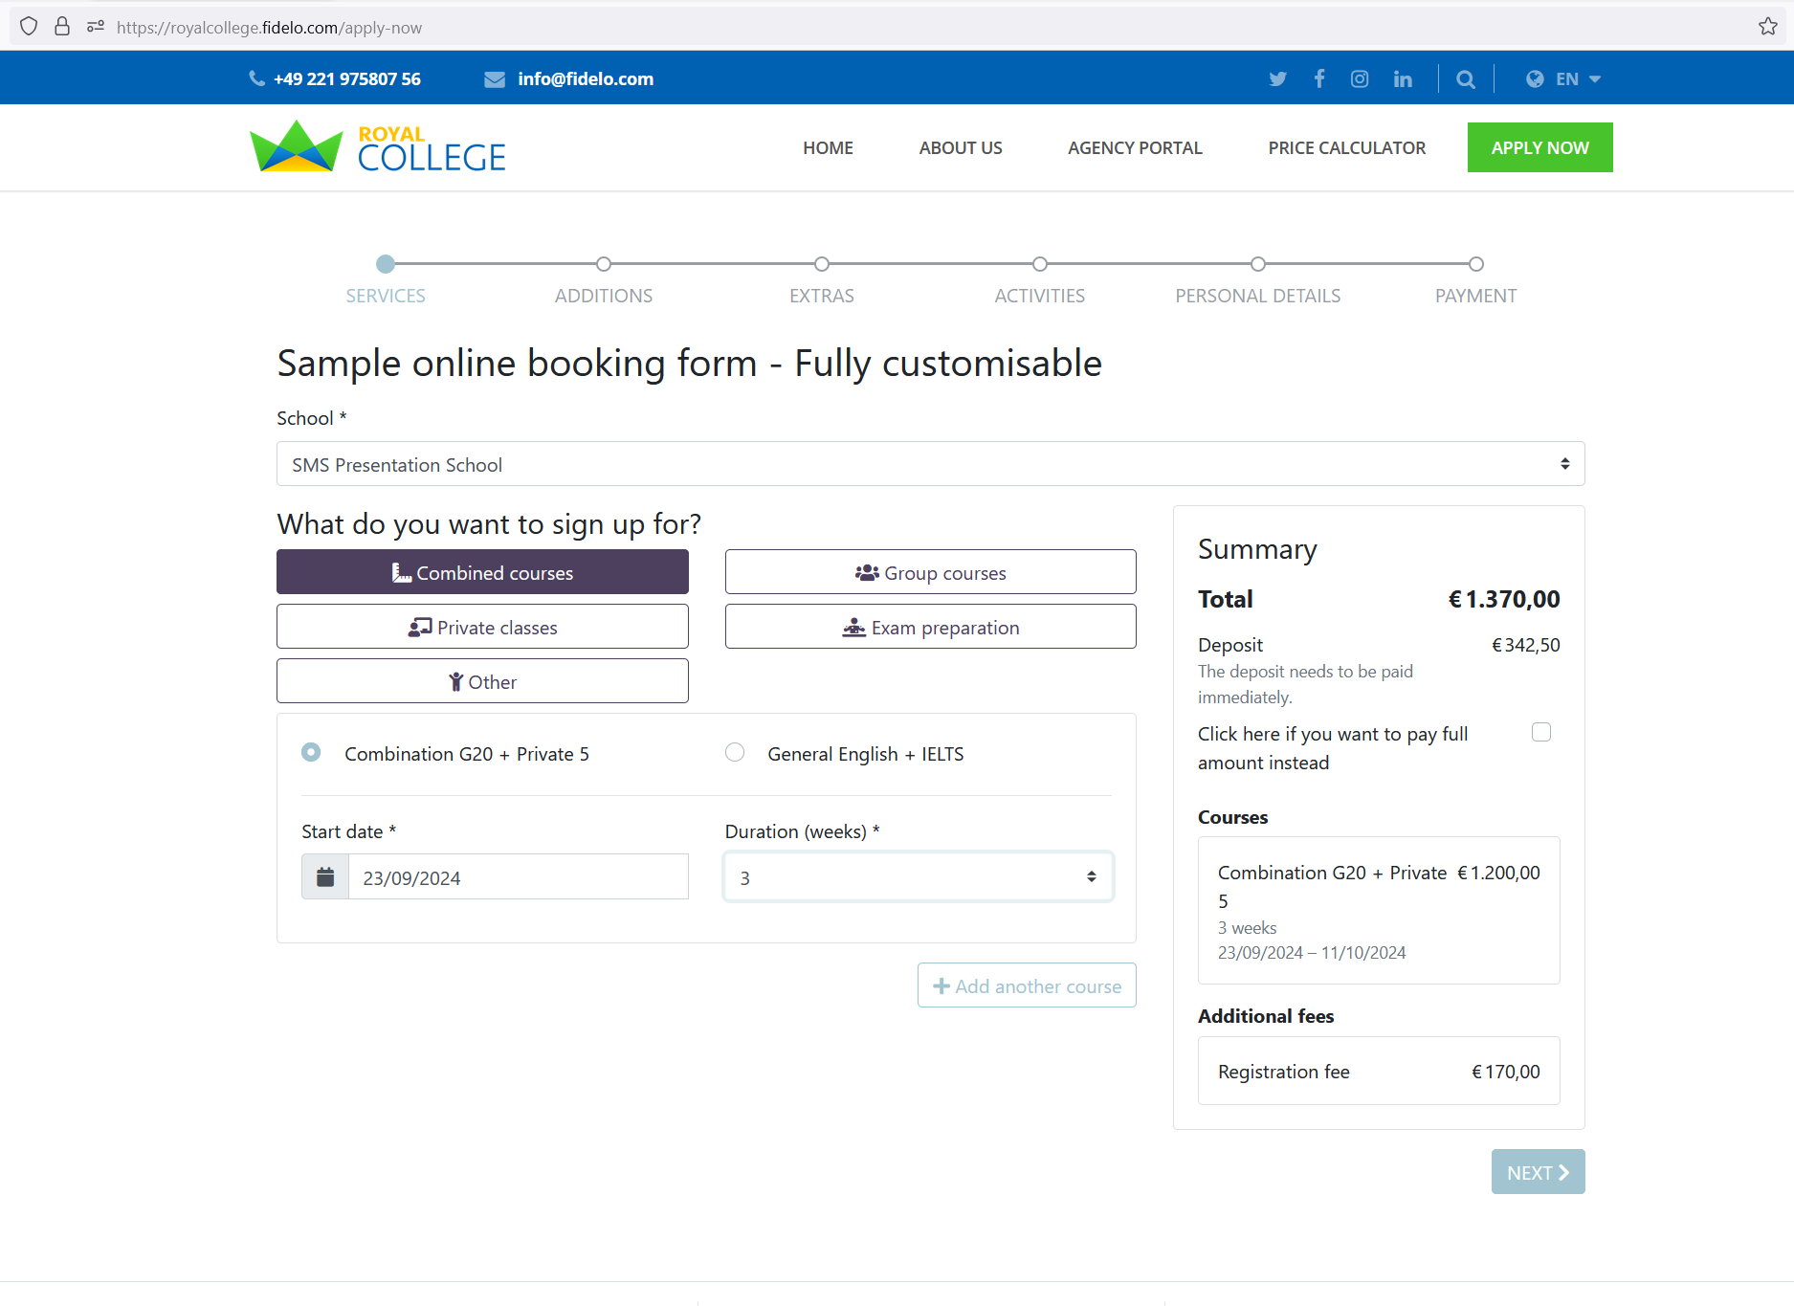
Task: Jump to the Payment step marker
Action: tap(1476, 264)
